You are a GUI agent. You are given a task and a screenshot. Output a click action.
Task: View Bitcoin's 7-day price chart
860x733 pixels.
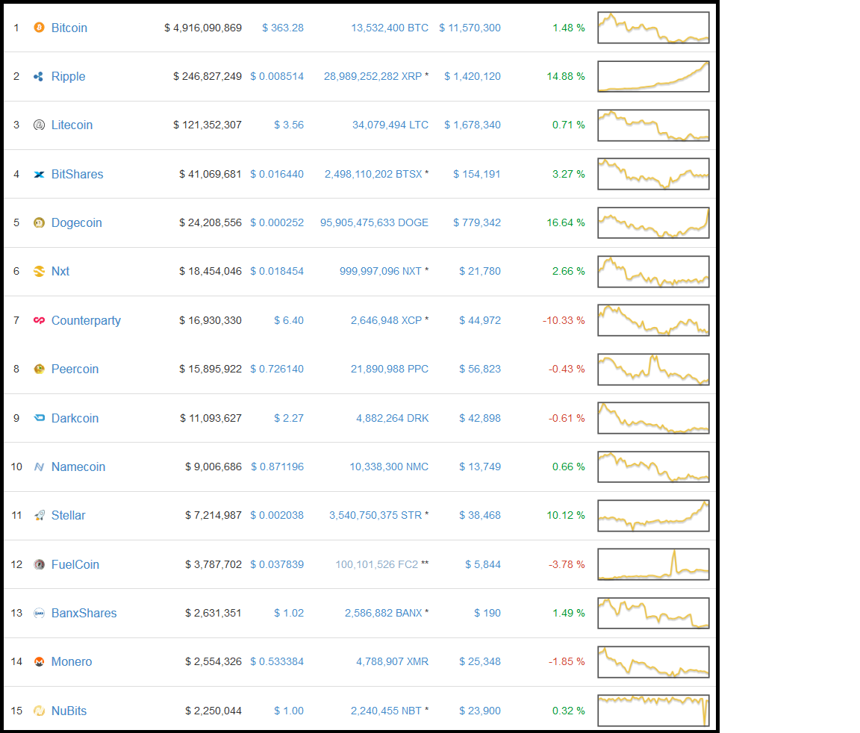[653, 28]
